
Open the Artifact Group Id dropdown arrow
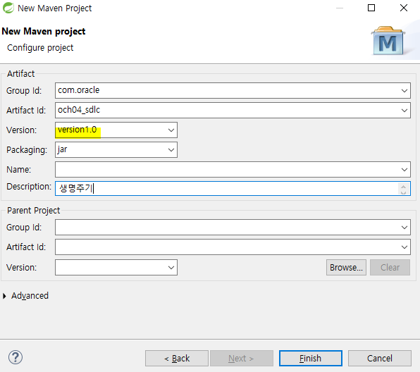404,90
